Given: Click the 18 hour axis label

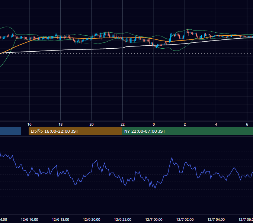Looking at the screenshot, I should tap(60, 125).
